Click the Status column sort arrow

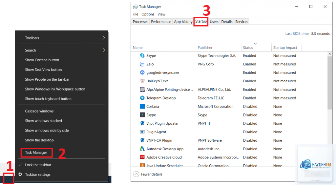pyautogui.click(x=255, y=44)
